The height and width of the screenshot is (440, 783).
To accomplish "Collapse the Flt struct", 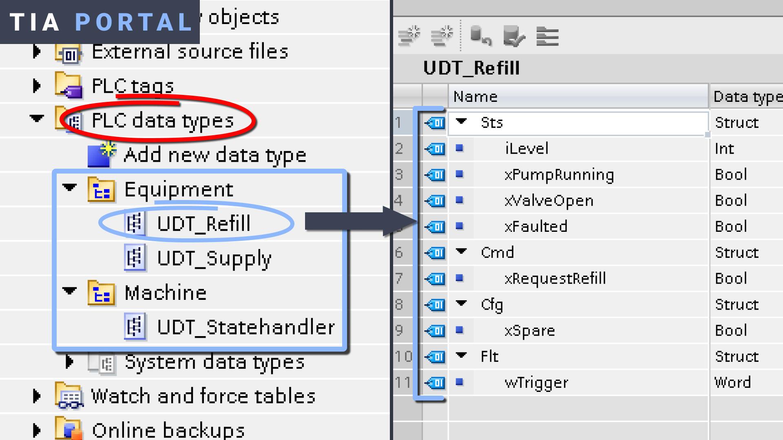I will click(x=461, y=355).
